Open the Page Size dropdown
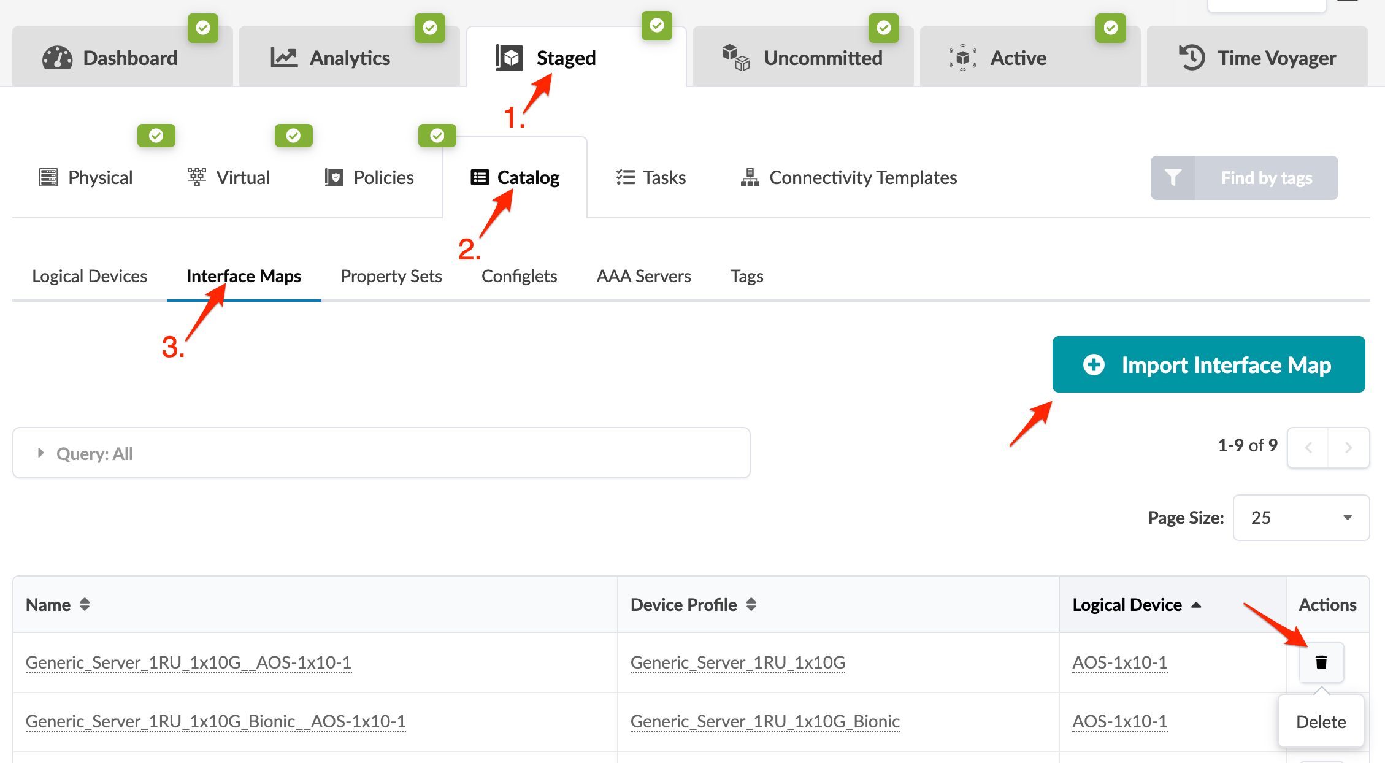The height and width of the screenshot is (763, 1385). [x=1301, y=518]
